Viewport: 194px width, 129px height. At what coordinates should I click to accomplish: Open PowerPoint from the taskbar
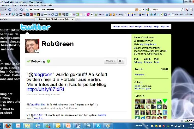[x=68, y=126]
